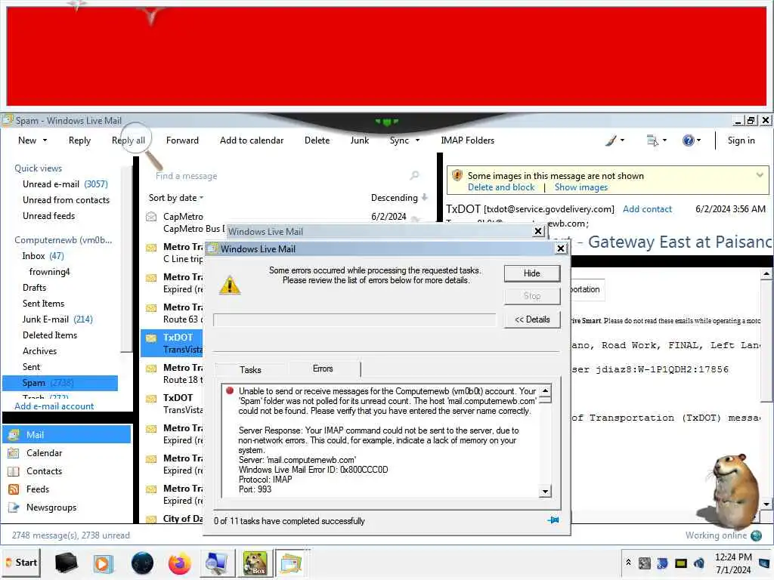The height and width of the screenshot is (580, 774).
Task: Click the search magnifier in Find a message
Action: [415, 175]
